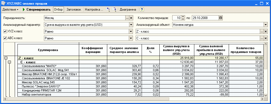Open the Диаграмма view
271x104 pixels.
(x=128, y=10)
